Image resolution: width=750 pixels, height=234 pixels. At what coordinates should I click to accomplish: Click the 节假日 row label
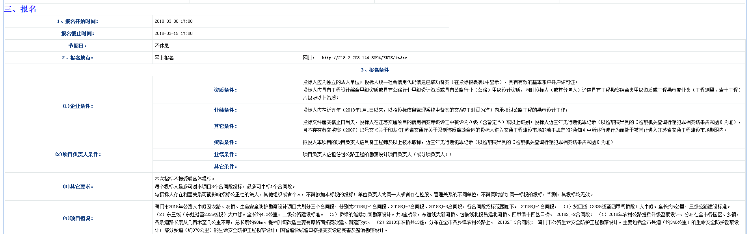pyautogui.click(x=78, y=46)
